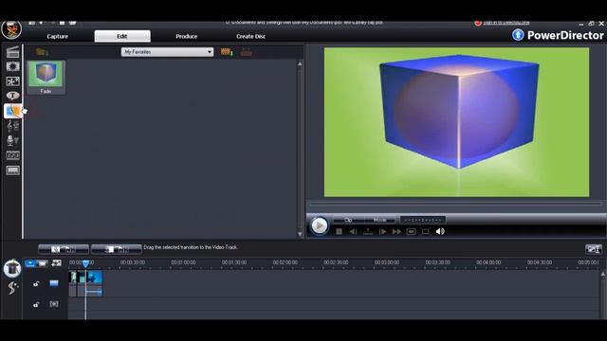
Task: Click the fullscreen preview icon
Action: pyautogui.click(x=426, y=231)
